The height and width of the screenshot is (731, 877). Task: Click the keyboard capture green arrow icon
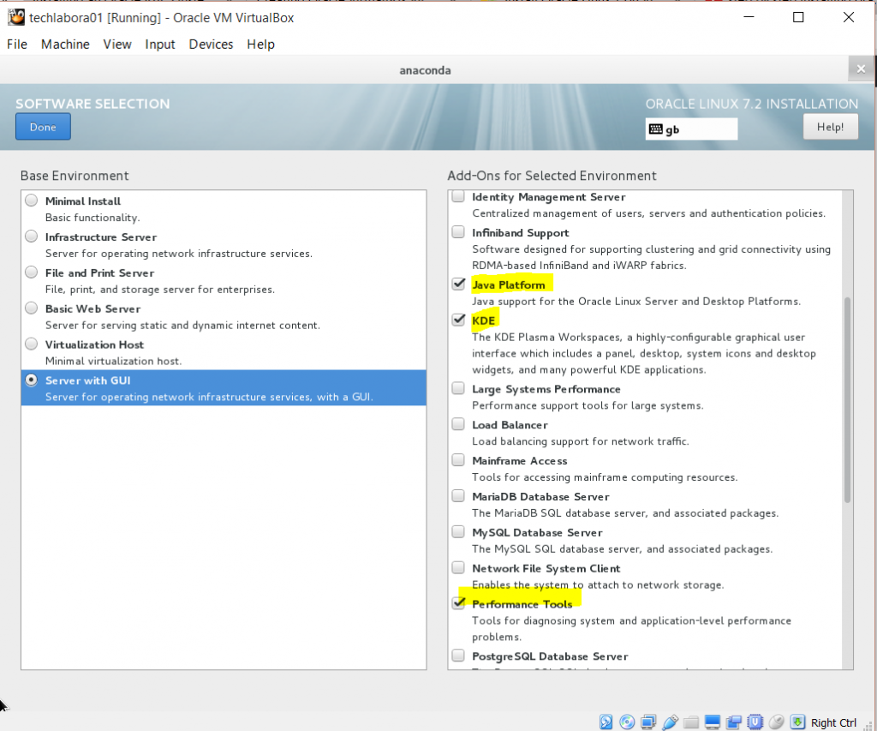798,722
